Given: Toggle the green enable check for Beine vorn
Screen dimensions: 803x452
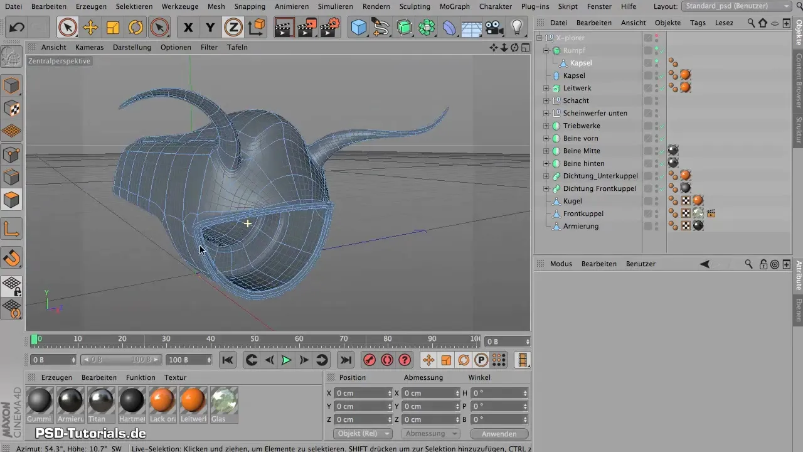Looking at the screenshot, I should click(x=662, y=138).
